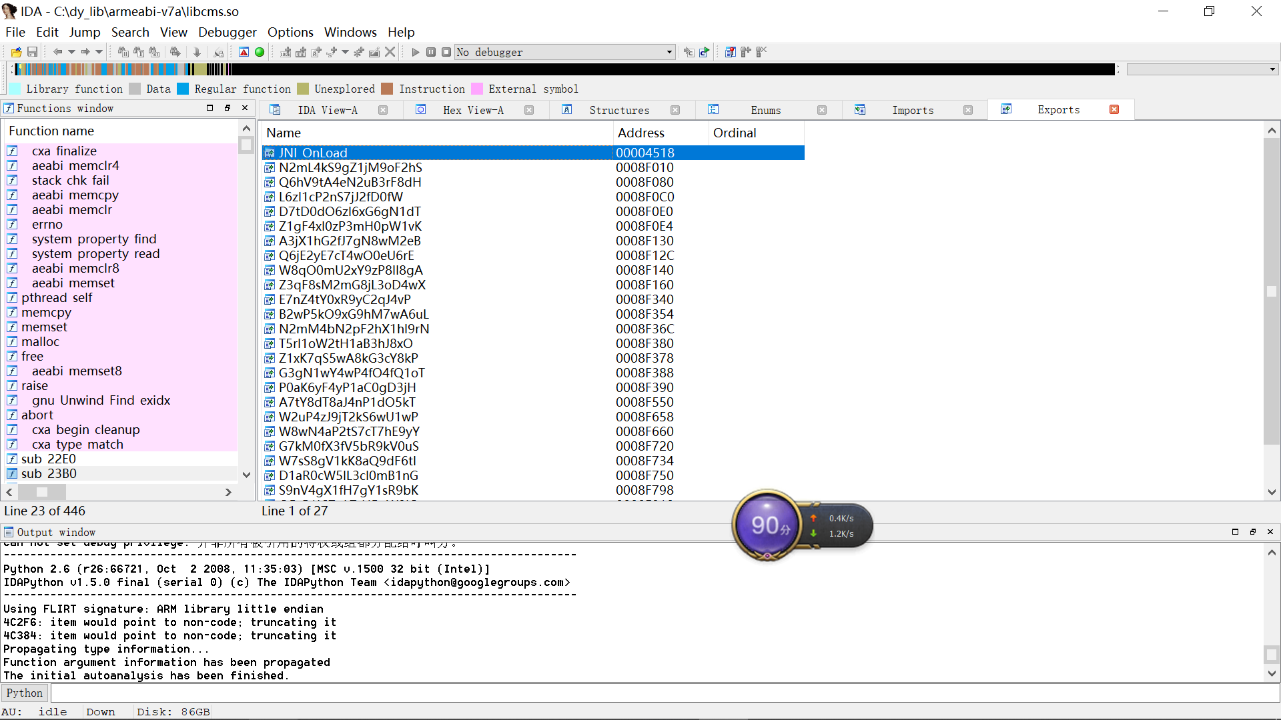The height and width of the screenshot is (720, 1281).
Task: Toggle External symbol legend item
Action: point(476,88)
